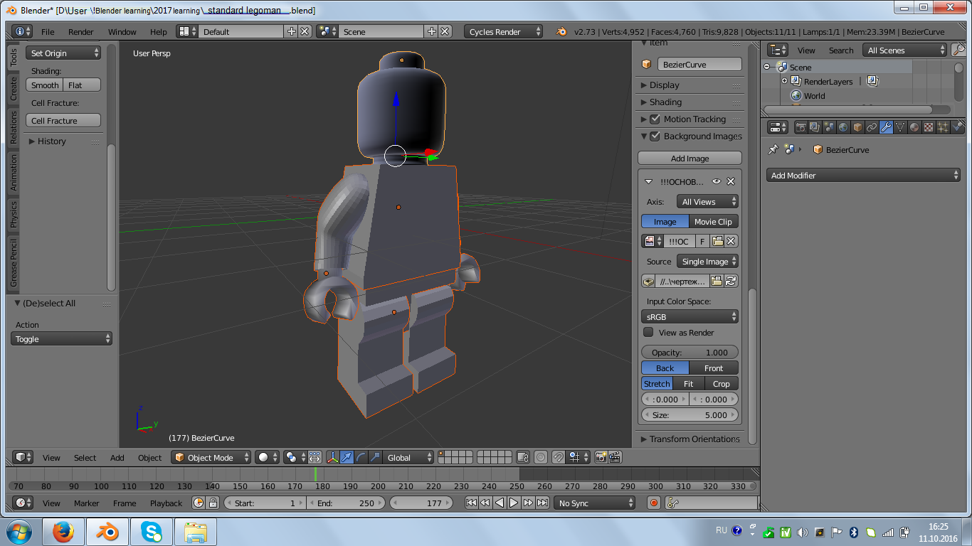Click the Cell Fracture button
This screenshot has height=546, width=972.
click(x=63, y=120)
